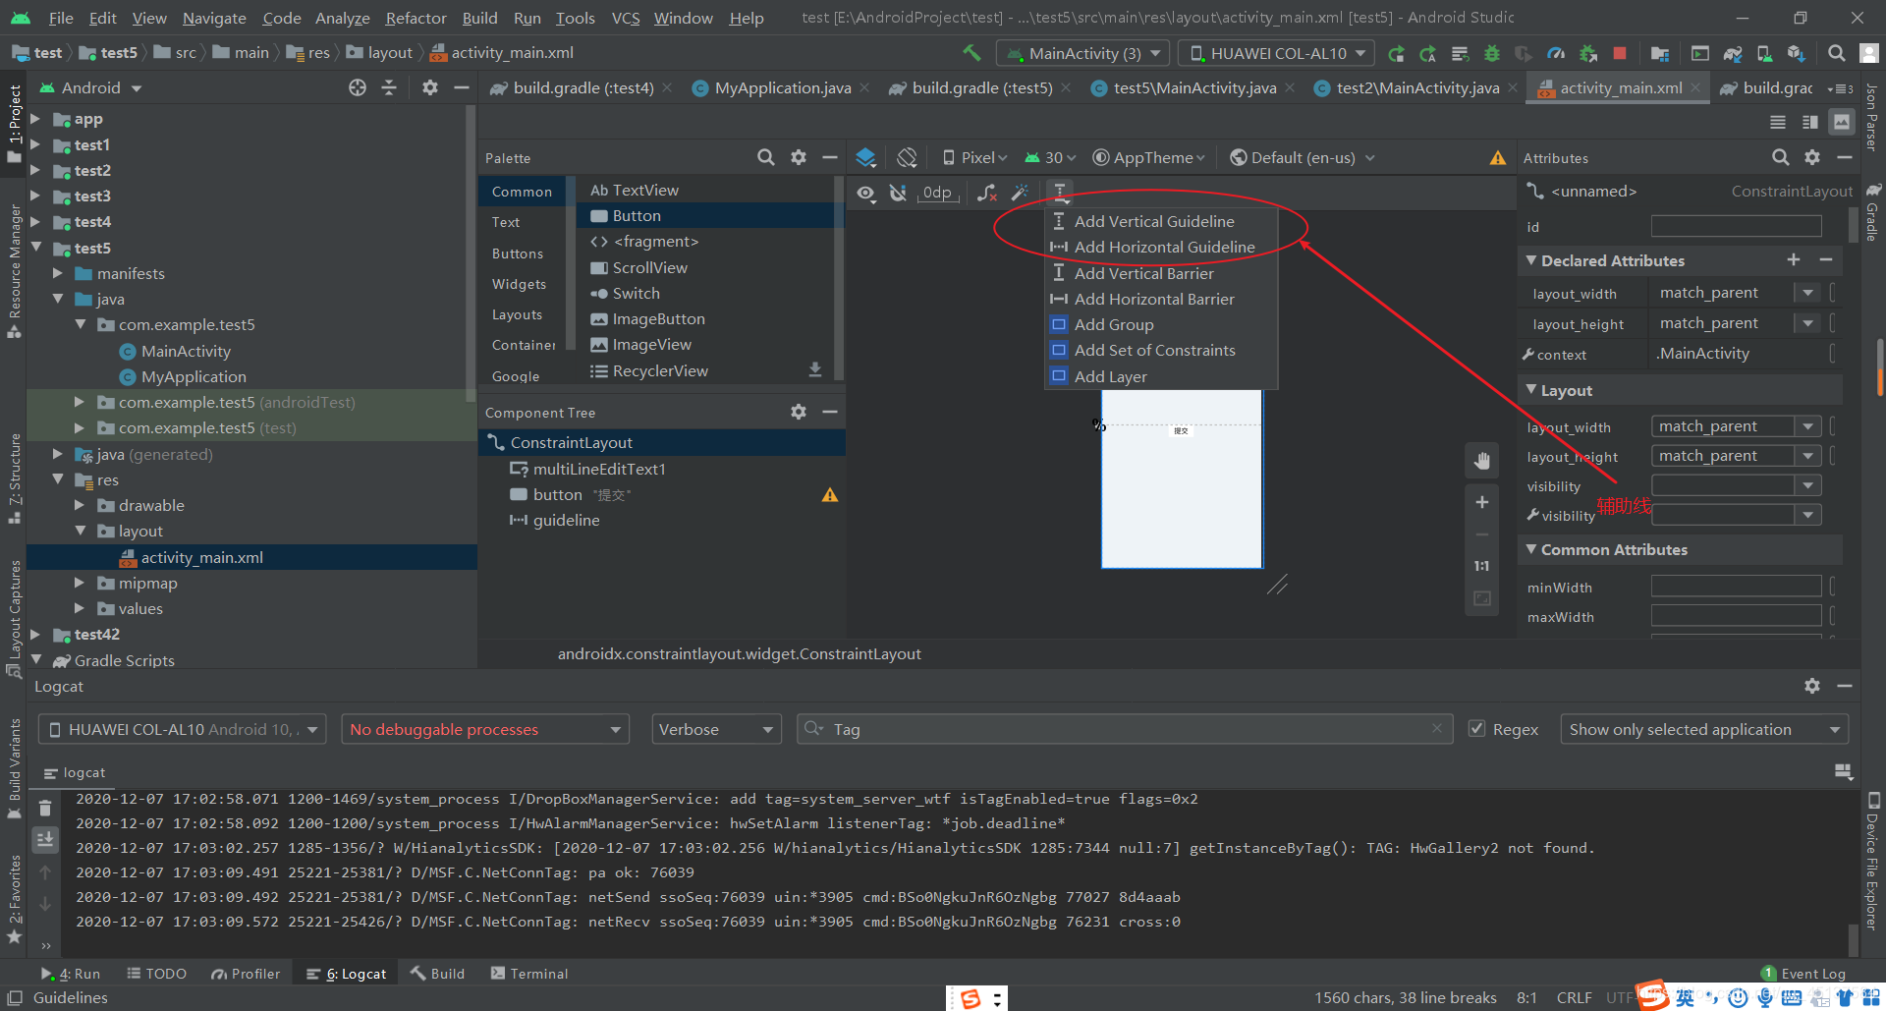Open the Profiler gauge icon in toolbar
Screen dimensions: 1886x1011
[x=1556, y=53]
